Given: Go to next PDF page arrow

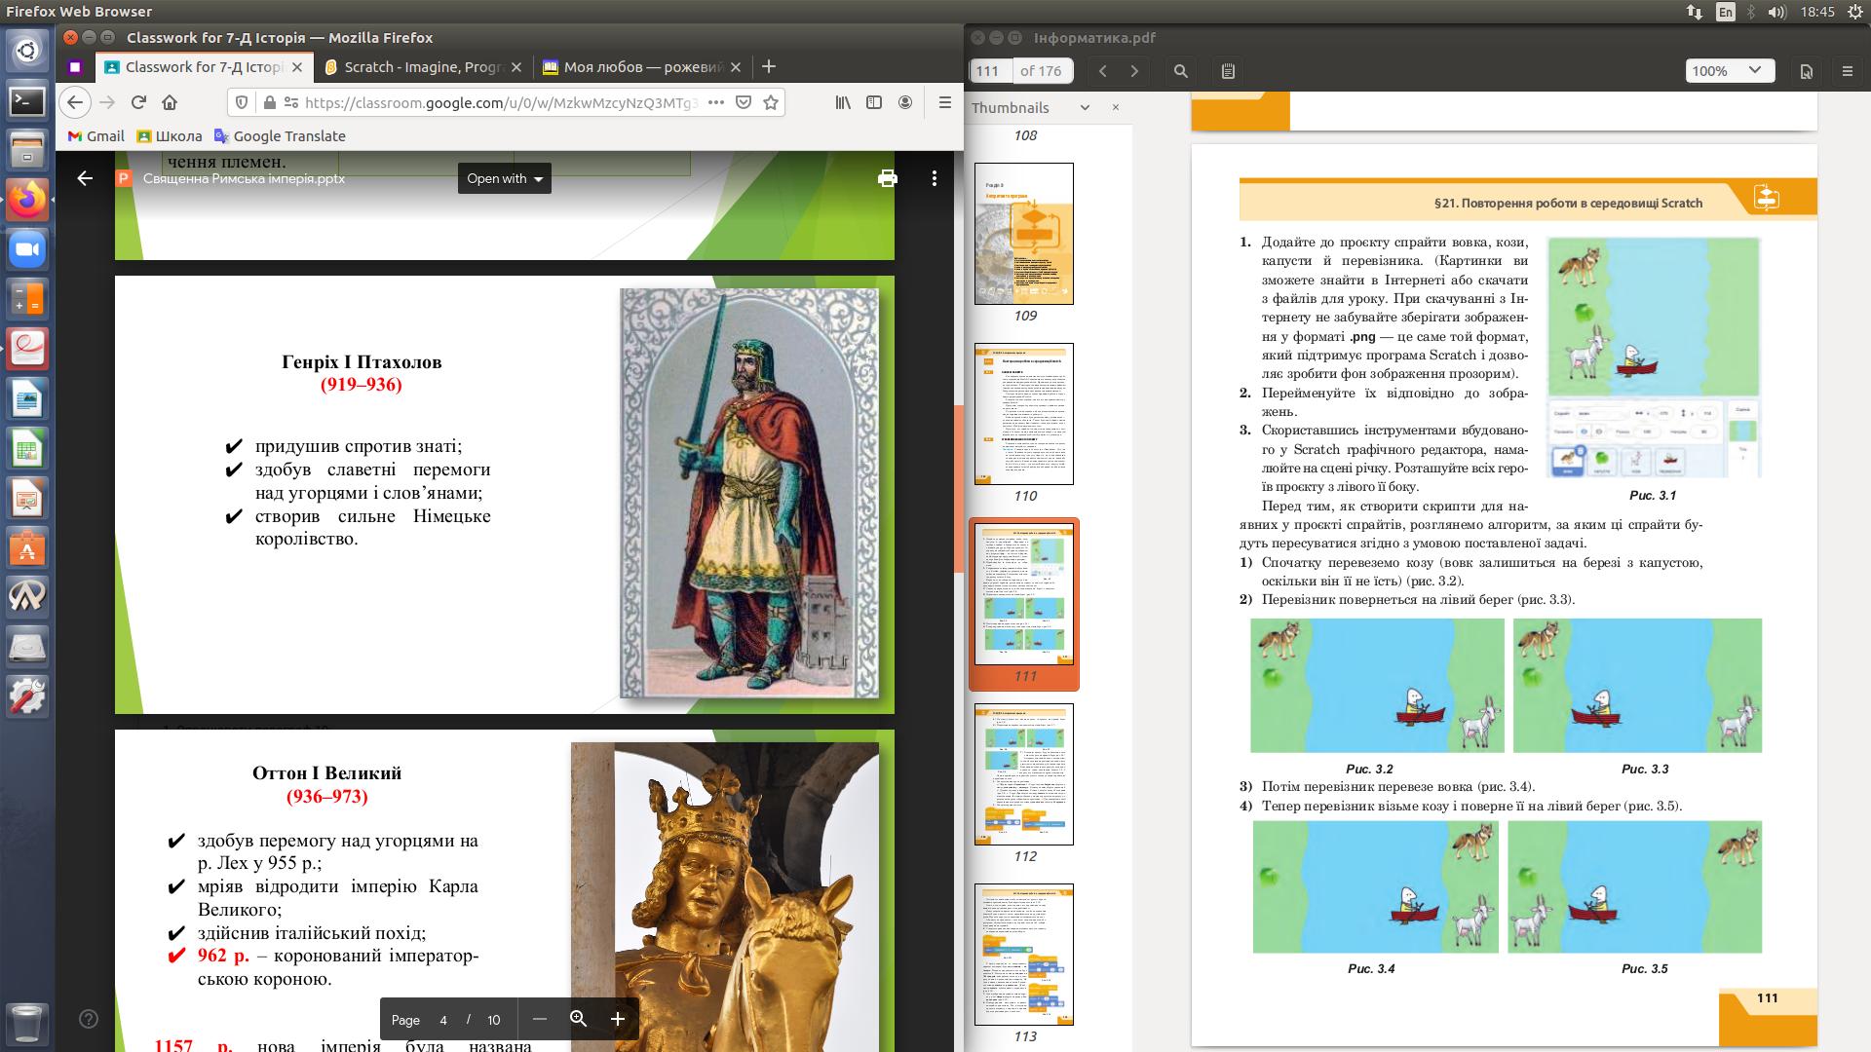Looking at the screenshot, I should pos(1134,71).
